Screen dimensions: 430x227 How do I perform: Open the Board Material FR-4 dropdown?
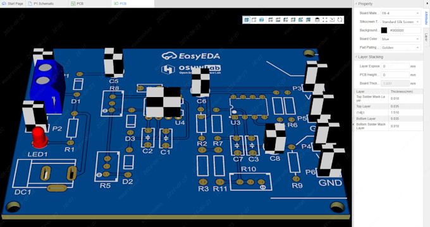[401, 13]
